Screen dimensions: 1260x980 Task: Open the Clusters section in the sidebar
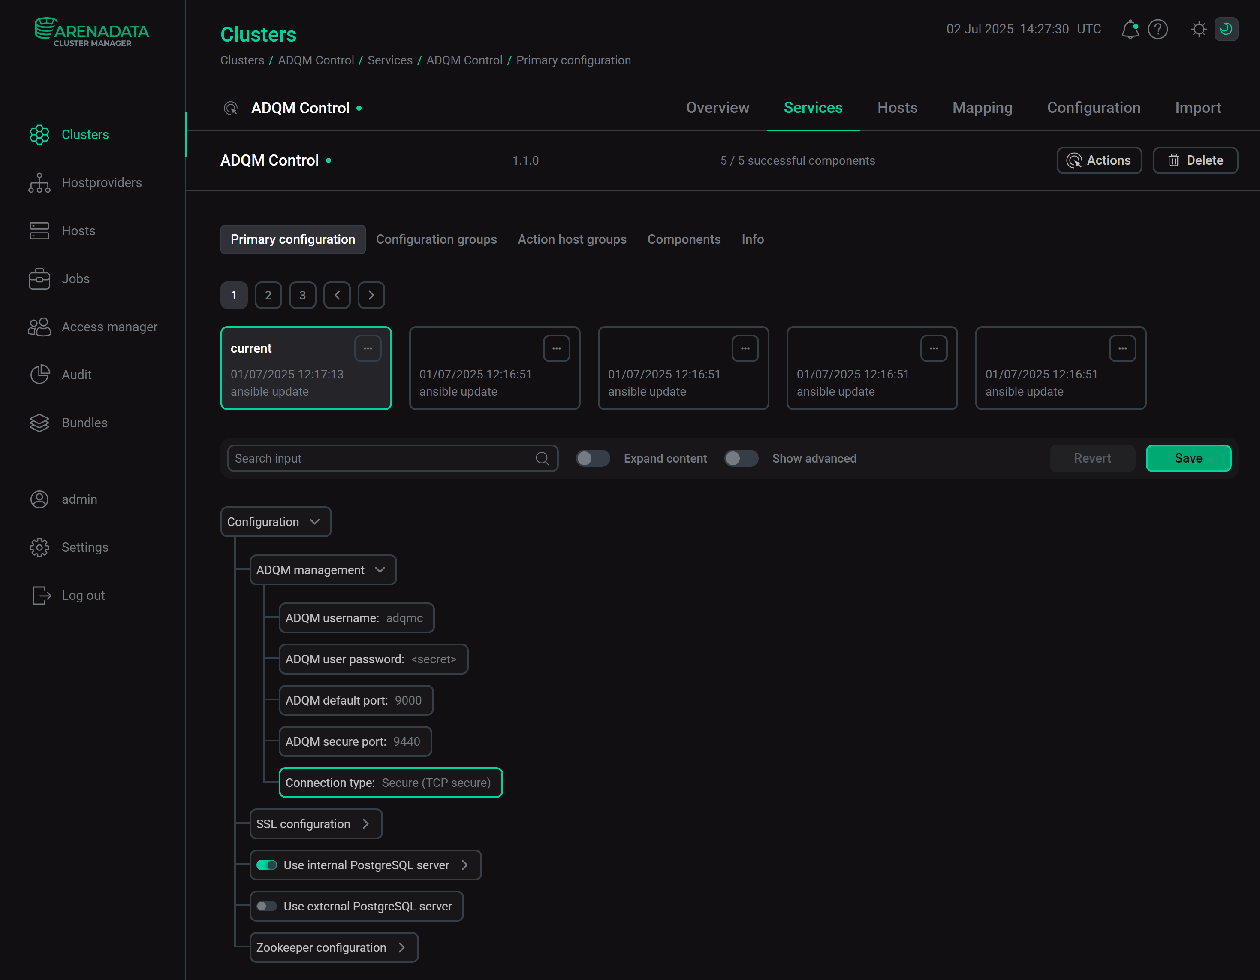(x=85, y=134)
